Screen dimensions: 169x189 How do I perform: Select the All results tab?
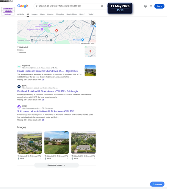pyautogui.click(x=28, y=14)
